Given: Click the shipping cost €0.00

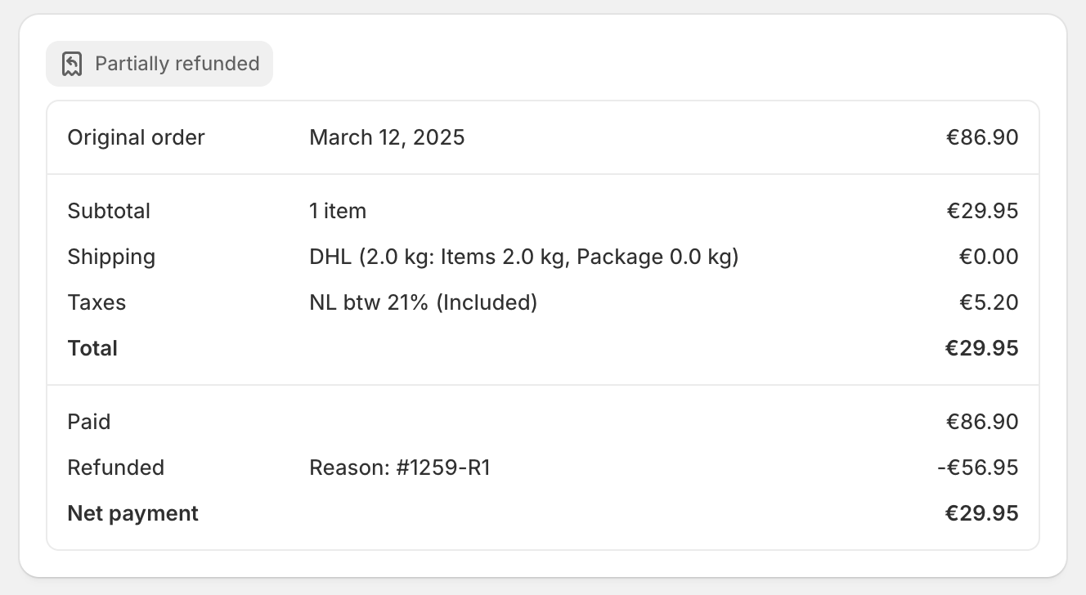Looking at the screenshot, I should tap(989, 257).
